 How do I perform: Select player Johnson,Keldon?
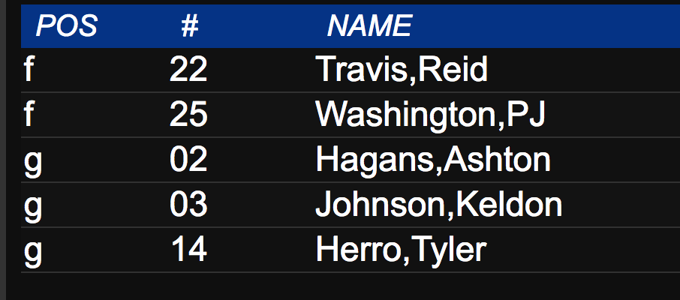pyautogui.click(x=438, y=205)
